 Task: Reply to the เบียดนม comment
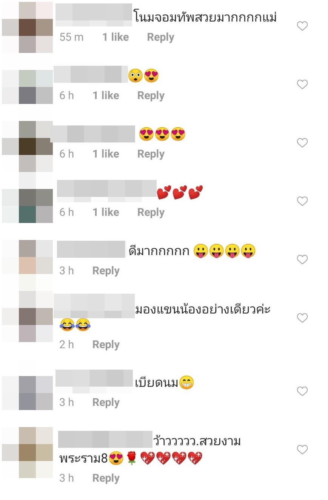[x=106, y=402]
